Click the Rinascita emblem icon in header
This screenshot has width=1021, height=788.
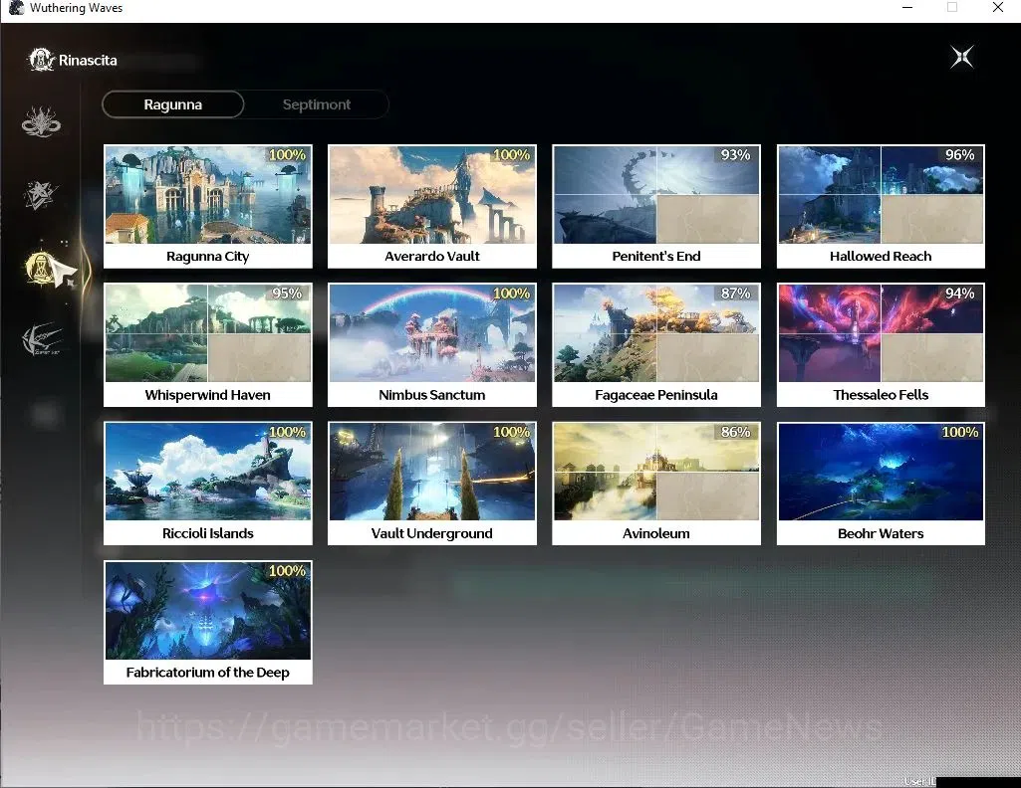point(41,60)
